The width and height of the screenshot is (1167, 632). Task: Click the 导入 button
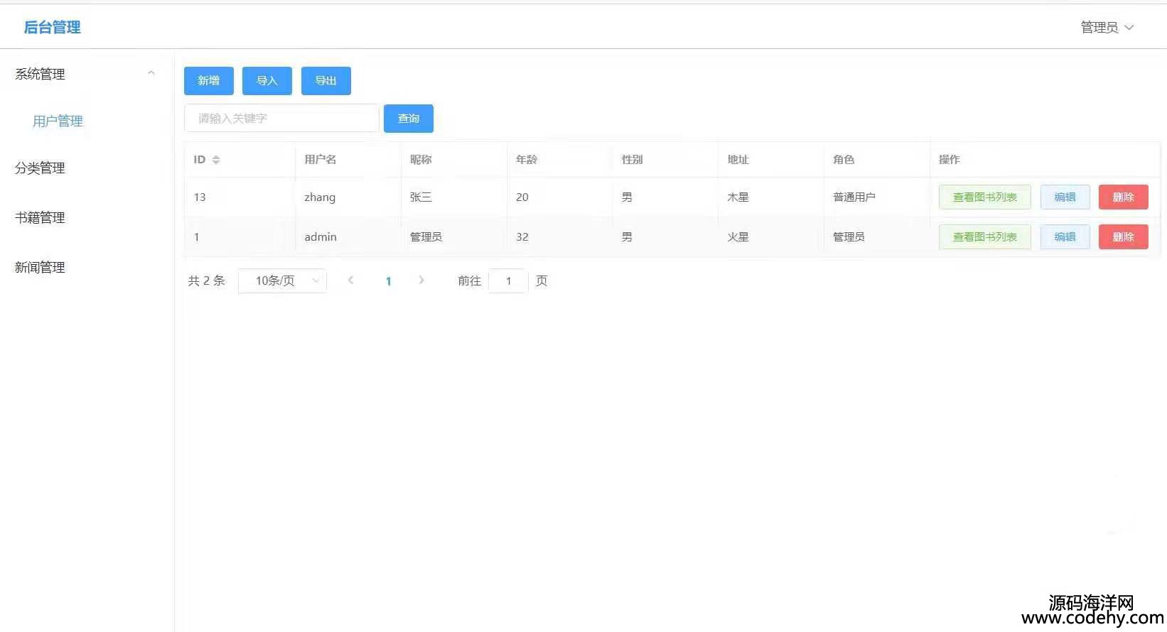pyautogui.click(x=267, y=81)
